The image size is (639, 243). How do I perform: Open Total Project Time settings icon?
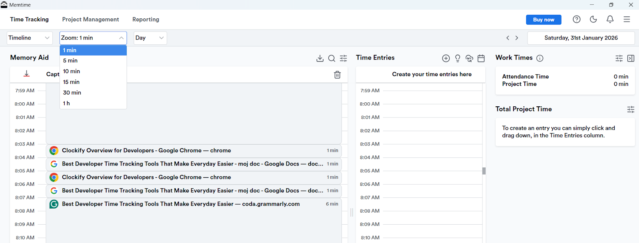click(631, 110)
